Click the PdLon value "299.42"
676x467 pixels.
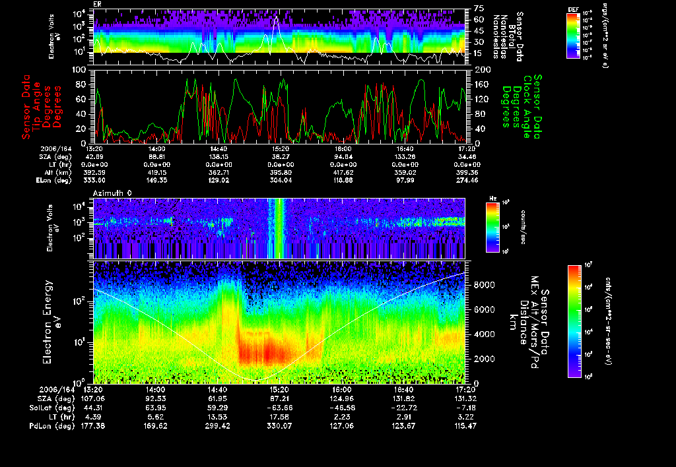217,425
